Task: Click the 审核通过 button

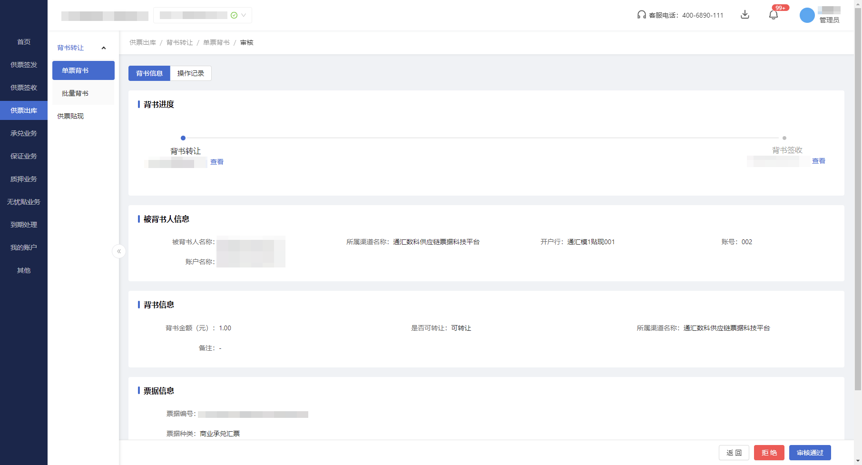Action: coord(810,453)
